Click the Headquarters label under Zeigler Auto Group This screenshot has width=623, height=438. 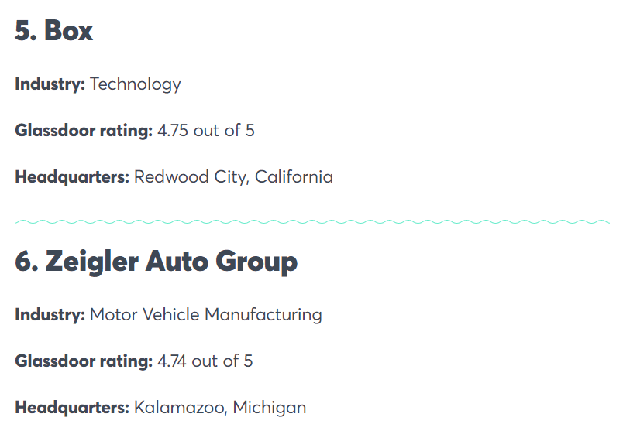tap(72, 408)
